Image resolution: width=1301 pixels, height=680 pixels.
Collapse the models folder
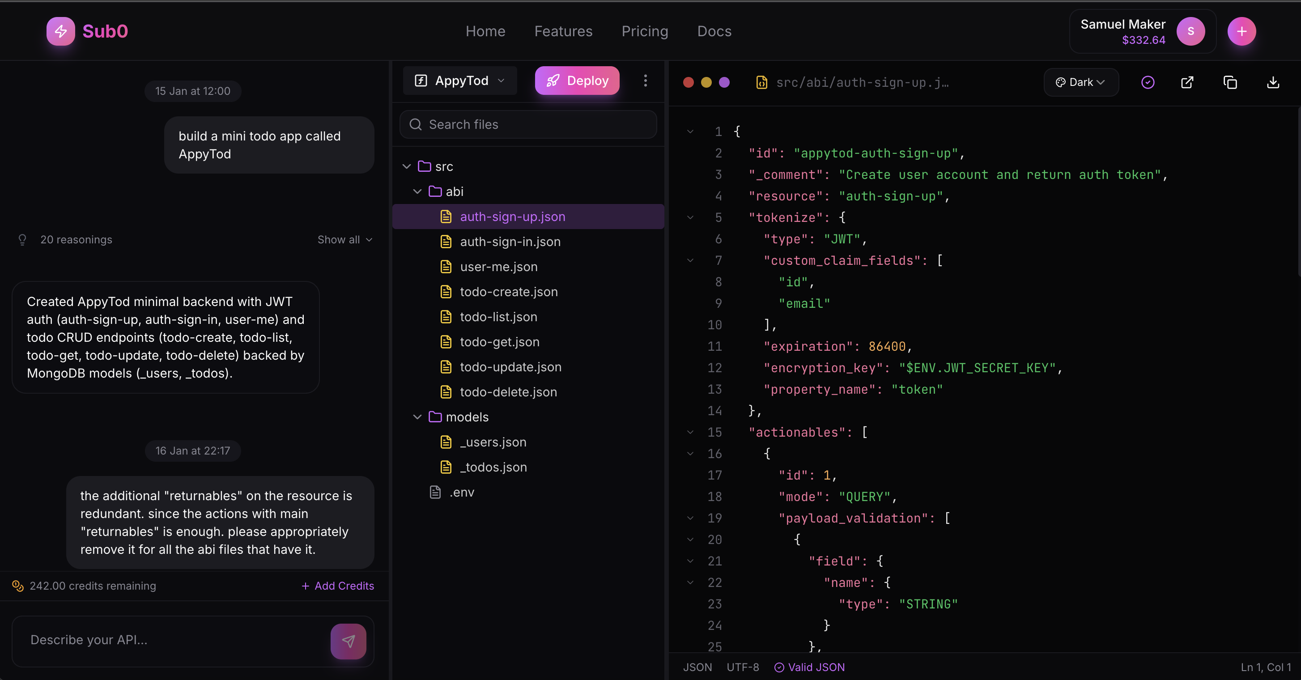(417, 417)
